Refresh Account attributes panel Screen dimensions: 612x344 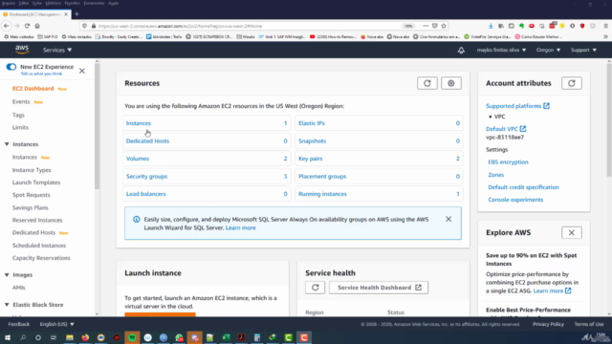point(572,83)
